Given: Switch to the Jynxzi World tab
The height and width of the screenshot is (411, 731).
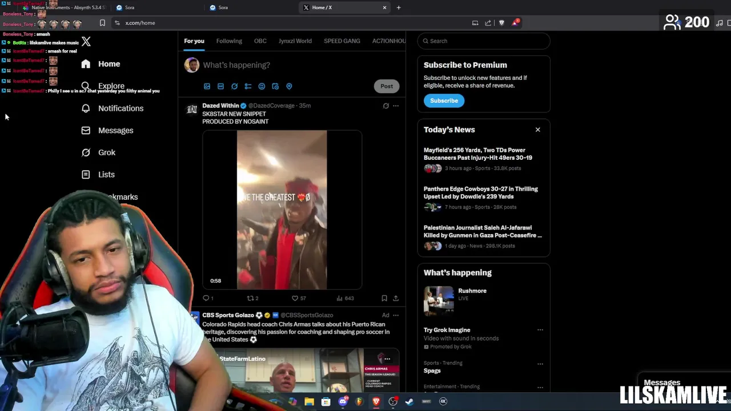Looking at the screenshot, I should pos(295,41).
